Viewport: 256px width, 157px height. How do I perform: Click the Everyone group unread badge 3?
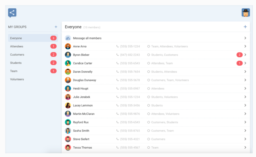(54, 38)
